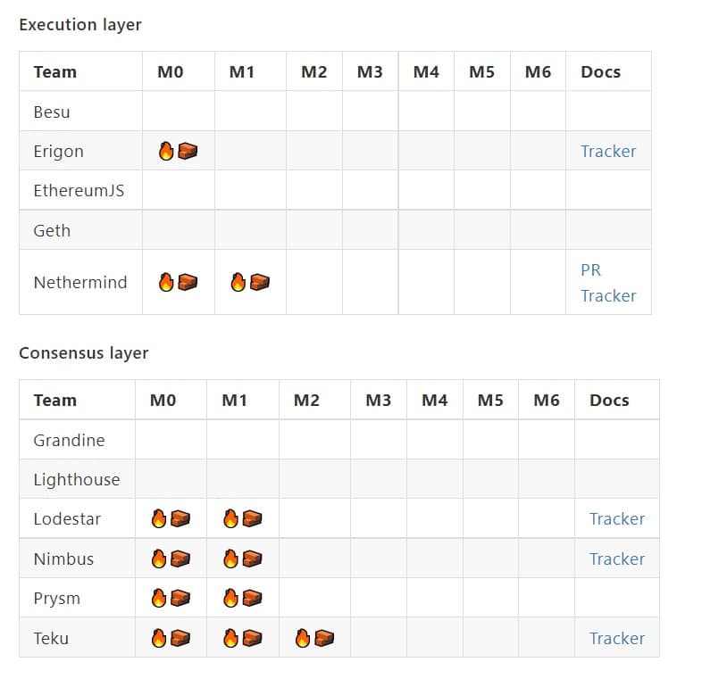Image resolution: width=702 pixels, height=687 pixels.
Task: Click the Consensus layer heading
Action: click(84, 353)
